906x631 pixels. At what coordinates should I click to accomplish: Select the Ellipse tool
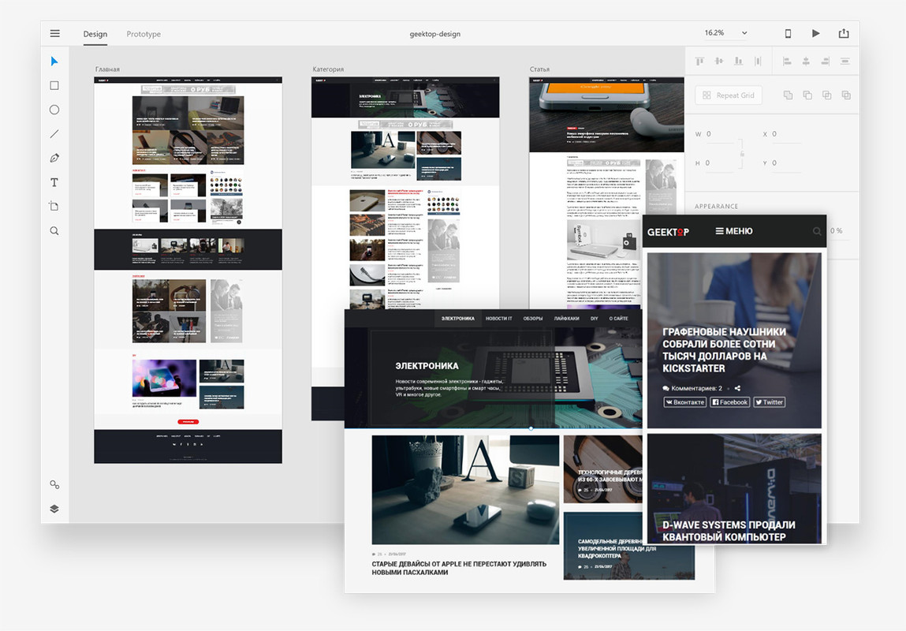(54, 110)
